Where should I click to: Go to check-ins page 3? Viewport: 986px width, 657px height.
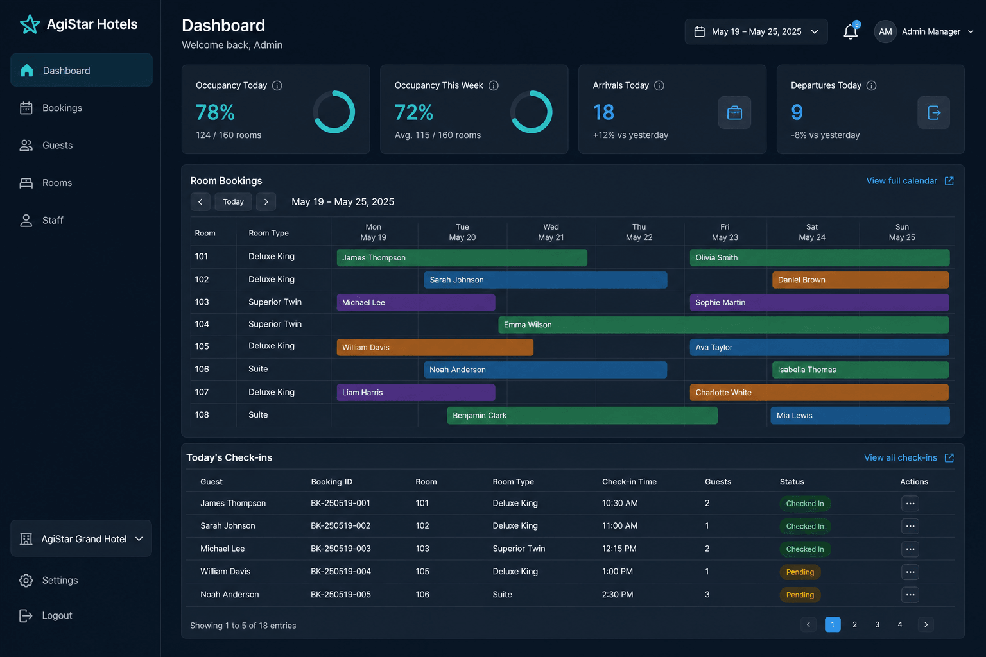coord(878,624)
